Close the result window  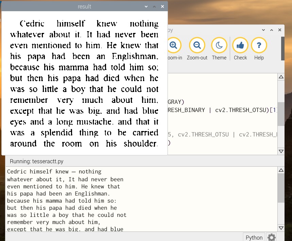pyautogui.click(x=162, y=6)
